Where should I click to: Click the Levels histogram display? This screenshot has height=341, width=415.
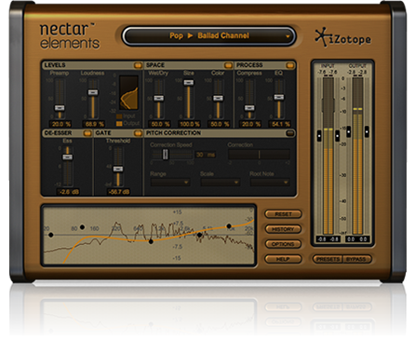[128, 92]
